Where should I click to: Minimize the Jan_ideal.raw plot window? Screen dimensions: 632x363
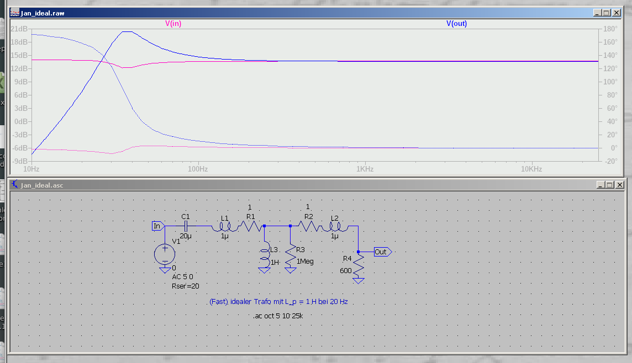click(x=598, y=13)
